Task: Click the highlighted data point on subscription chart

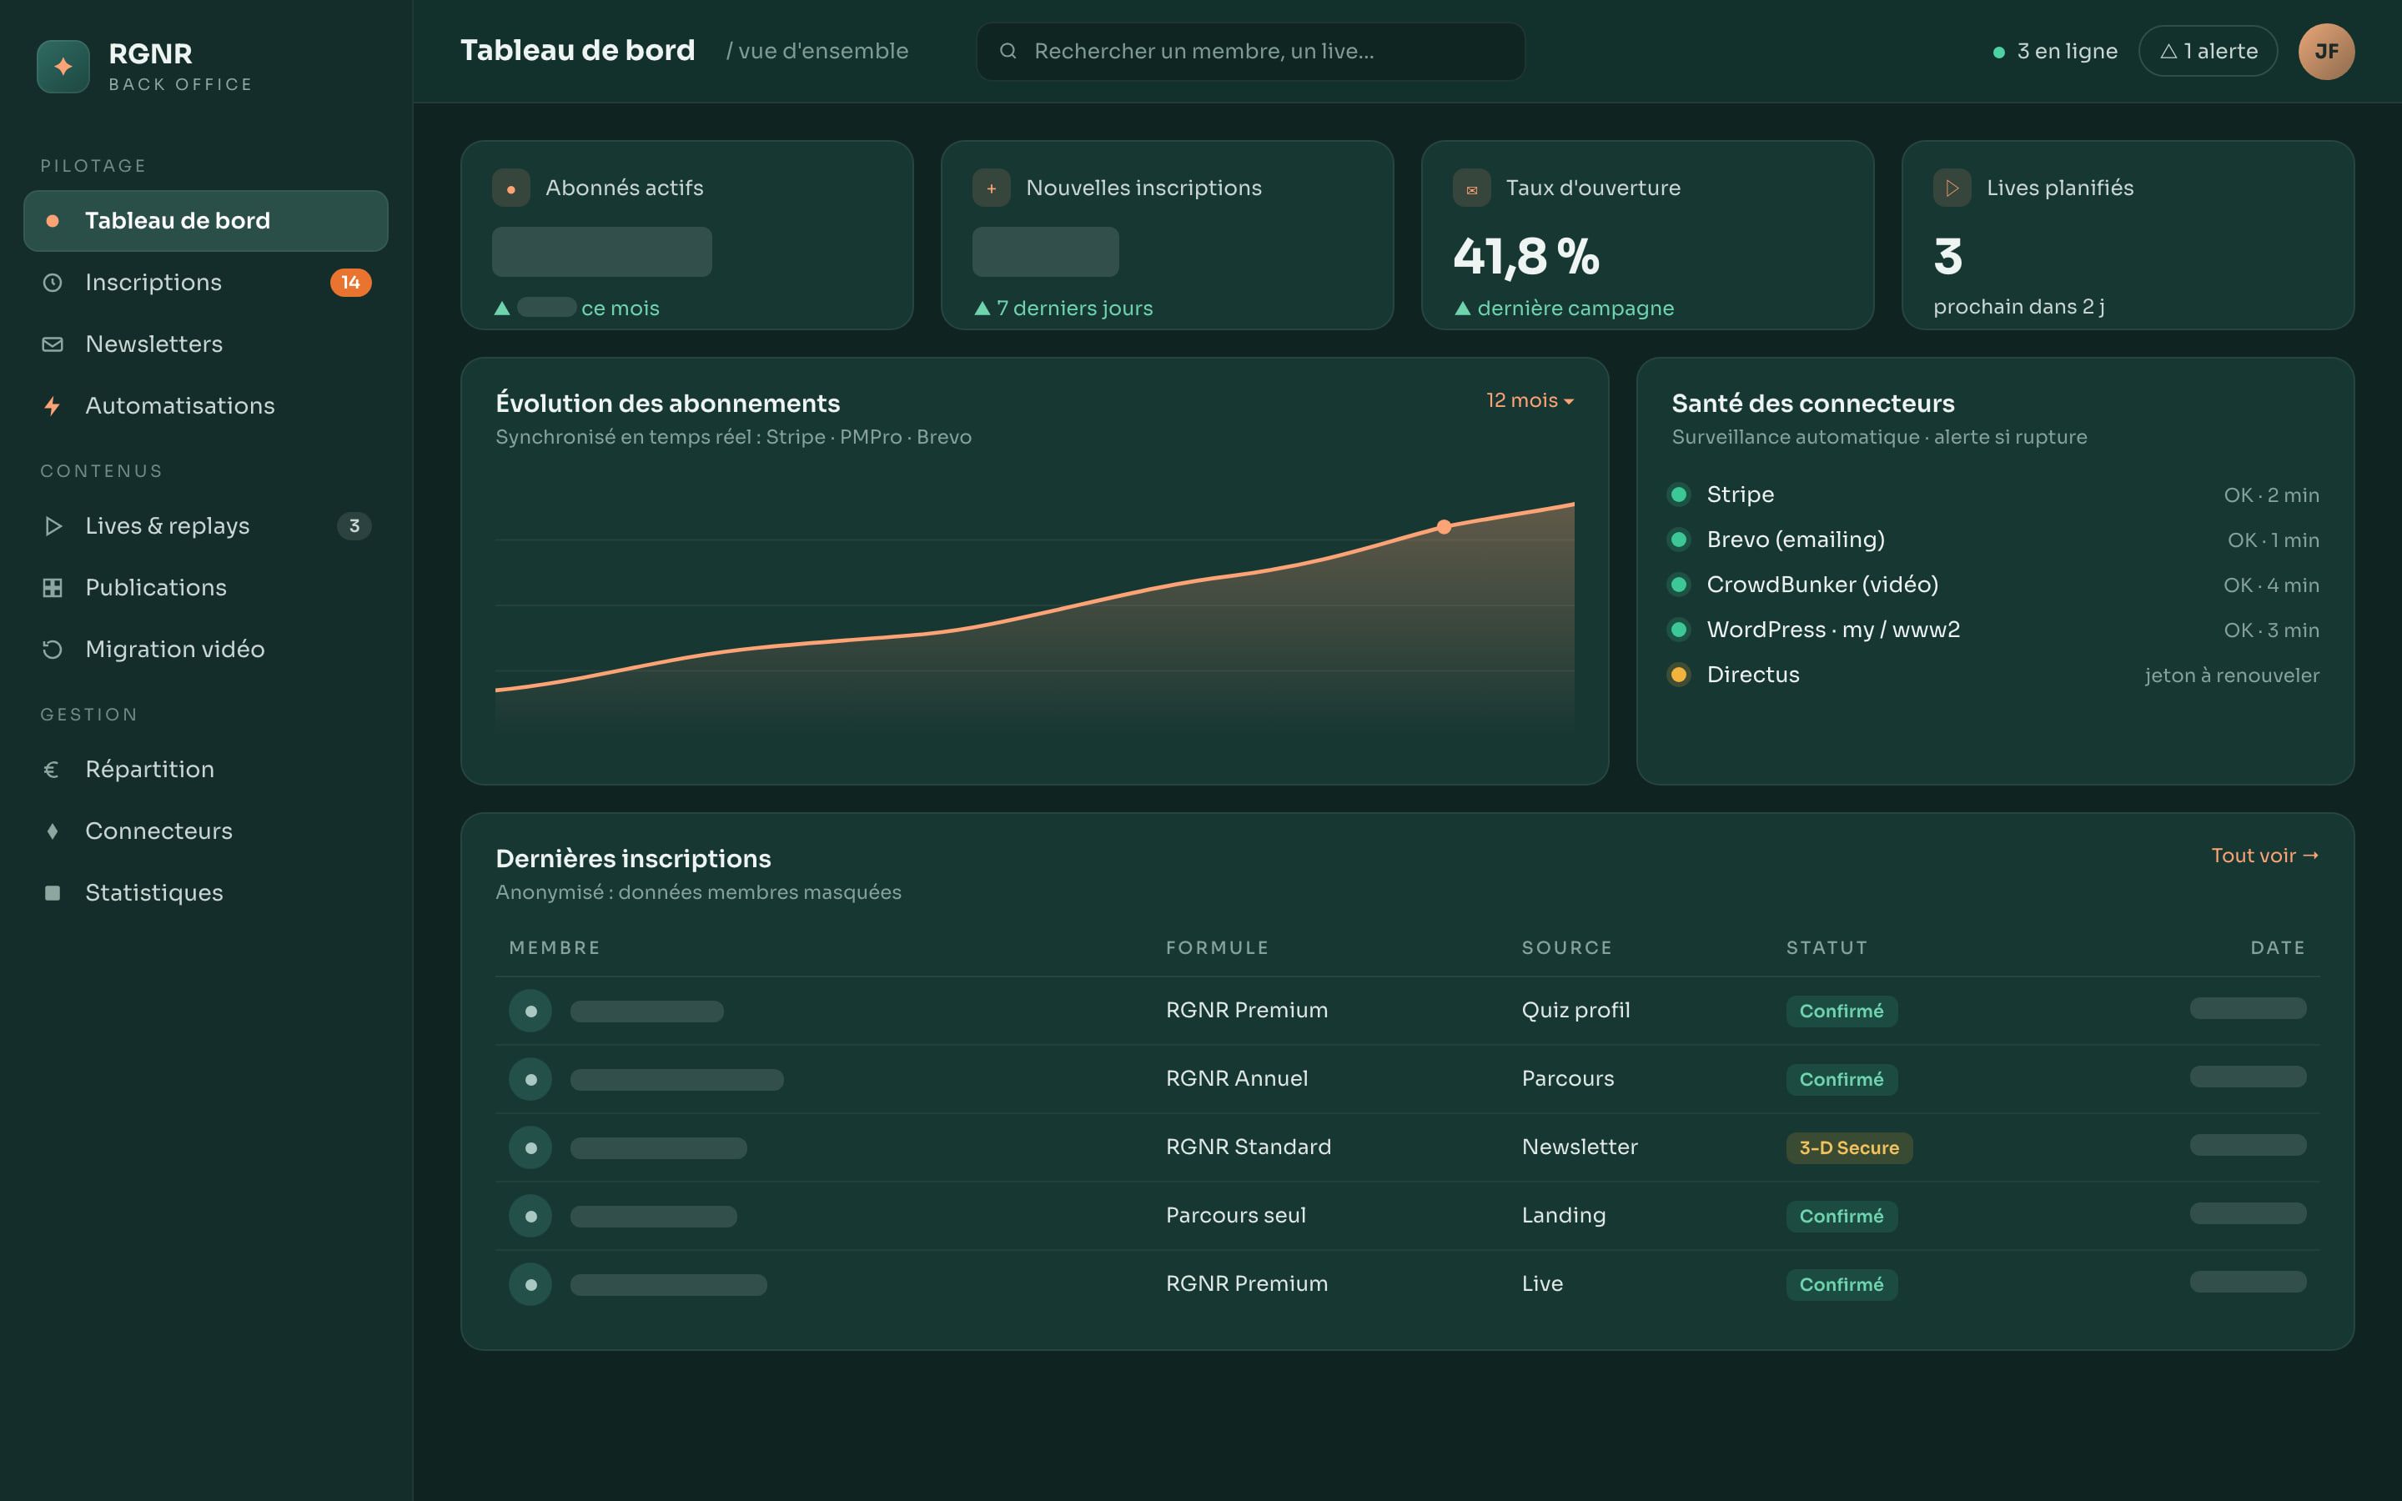Action: (x=1445, y=527)
